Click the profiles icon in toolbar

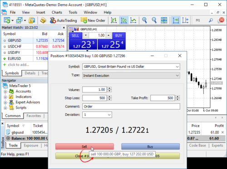20,20
